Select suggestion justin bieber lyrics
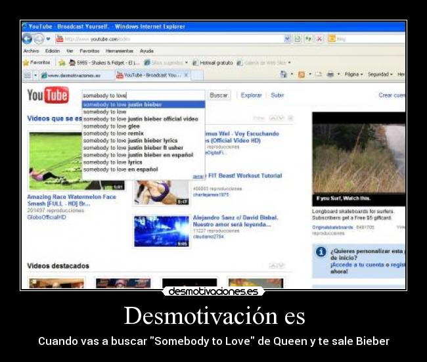 coord(143,141)
